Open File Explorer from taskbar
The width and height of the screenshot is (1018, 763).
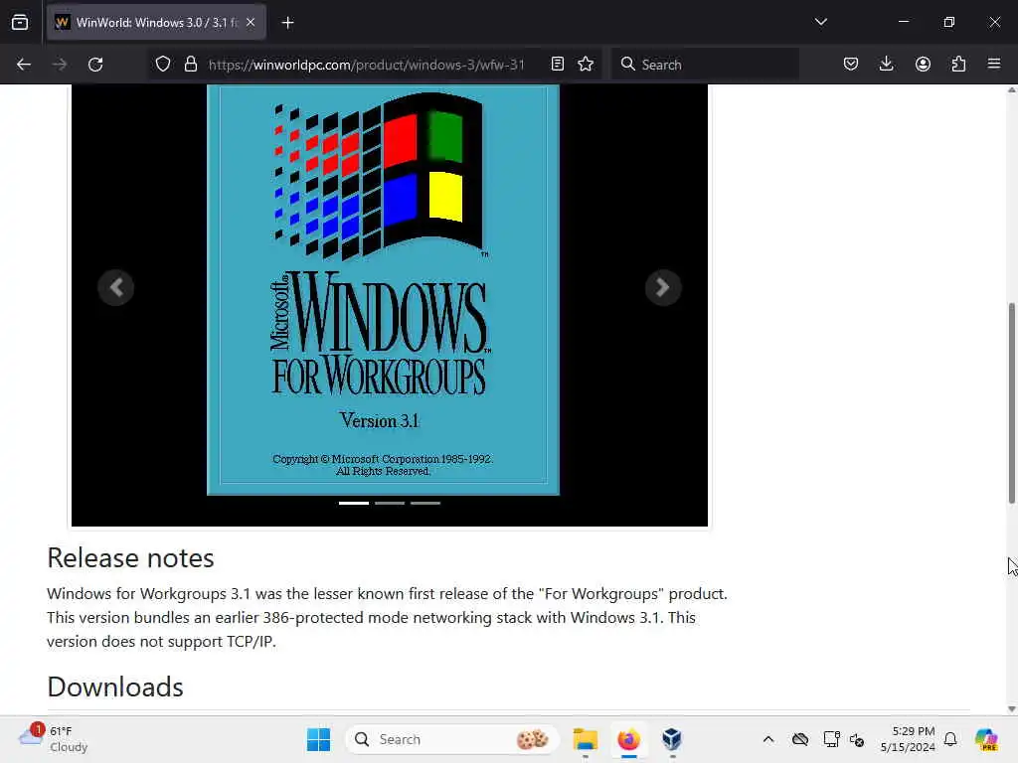(585, 739)
